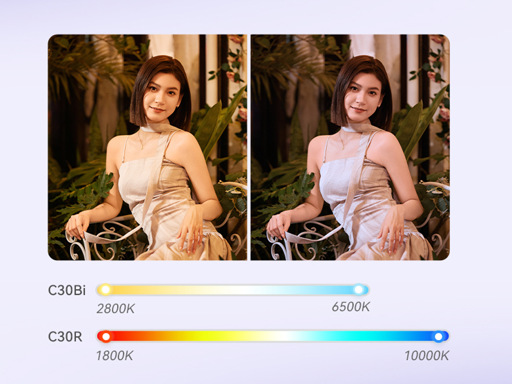Click the 1800K temperature label
This screenshot has height=384, width=512.
coord(114,355)
